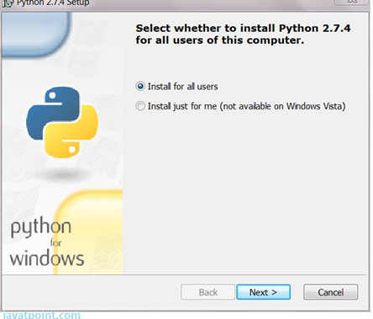This screenshot has width=373, height=319.
Task: Click the disabled Back button
Action: 208,292
